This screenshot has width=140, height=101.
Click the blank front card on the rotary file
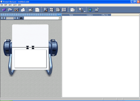click(31, 59)
